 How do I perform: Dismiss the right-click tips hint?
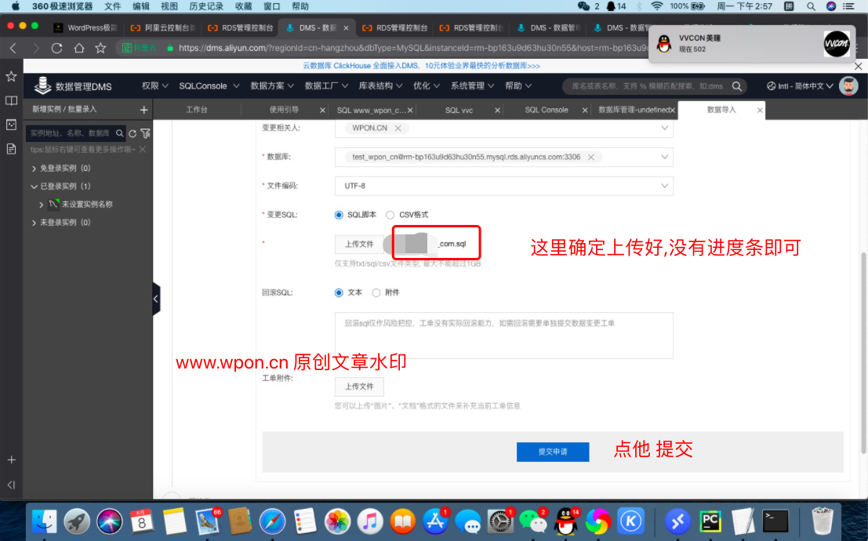tap(142, 150)
